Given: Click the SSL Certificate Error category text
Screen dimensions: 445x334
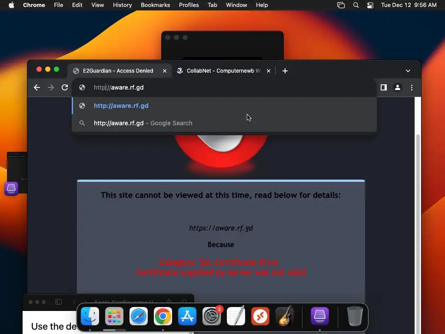Looking at the screenshot, I should tap(219, 262).
